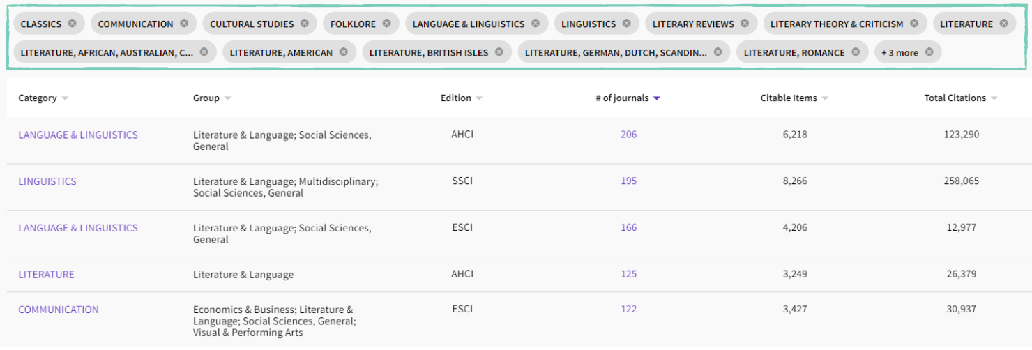Open the LITERATURE category link in table
This screenshot has width=1032, height=350.
click(x=46, y=275)
